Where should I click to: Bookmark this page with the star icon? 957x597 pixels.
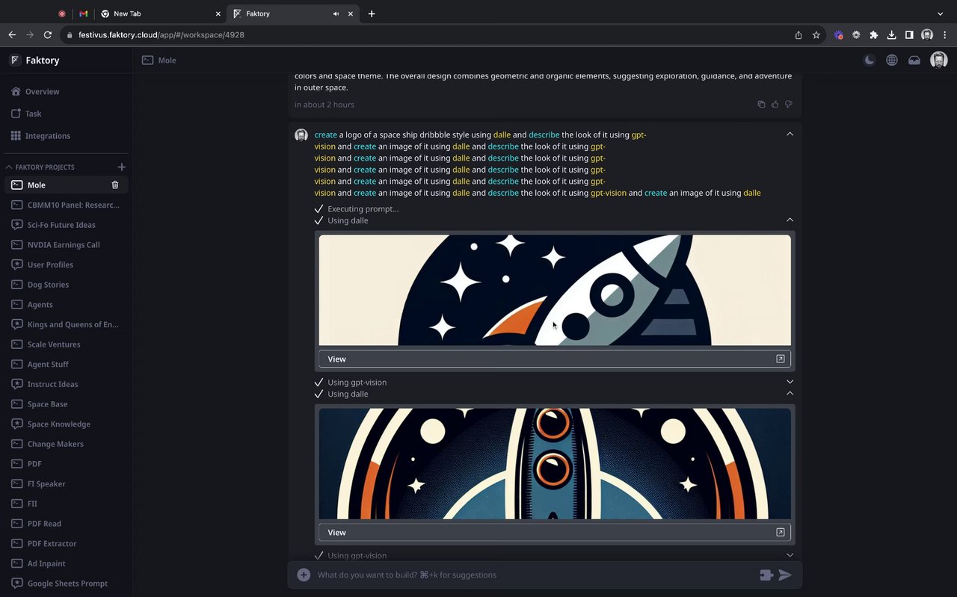tap(816, 35)
